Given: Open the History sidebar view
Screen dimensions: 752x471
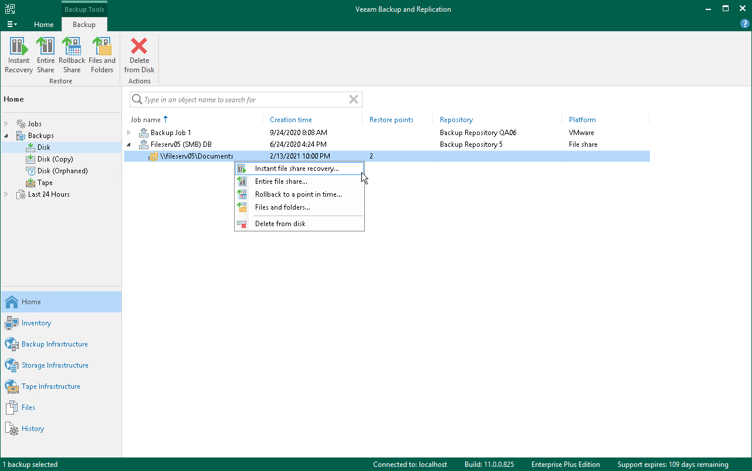Looking at the screenshot, I should (31, 428).
